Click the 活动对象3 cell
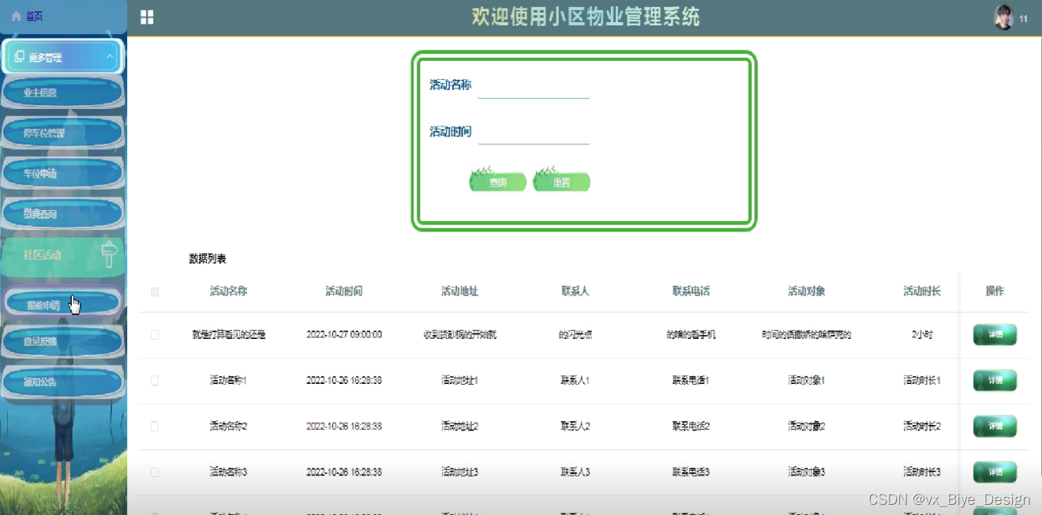This screenshot has height=515, width=1042. coord(806,472)
